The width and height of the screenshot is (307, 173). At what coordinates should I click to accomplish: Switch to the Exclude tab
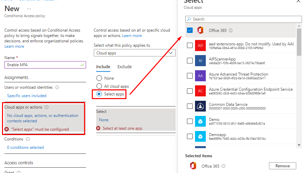(x=124, y=67)
